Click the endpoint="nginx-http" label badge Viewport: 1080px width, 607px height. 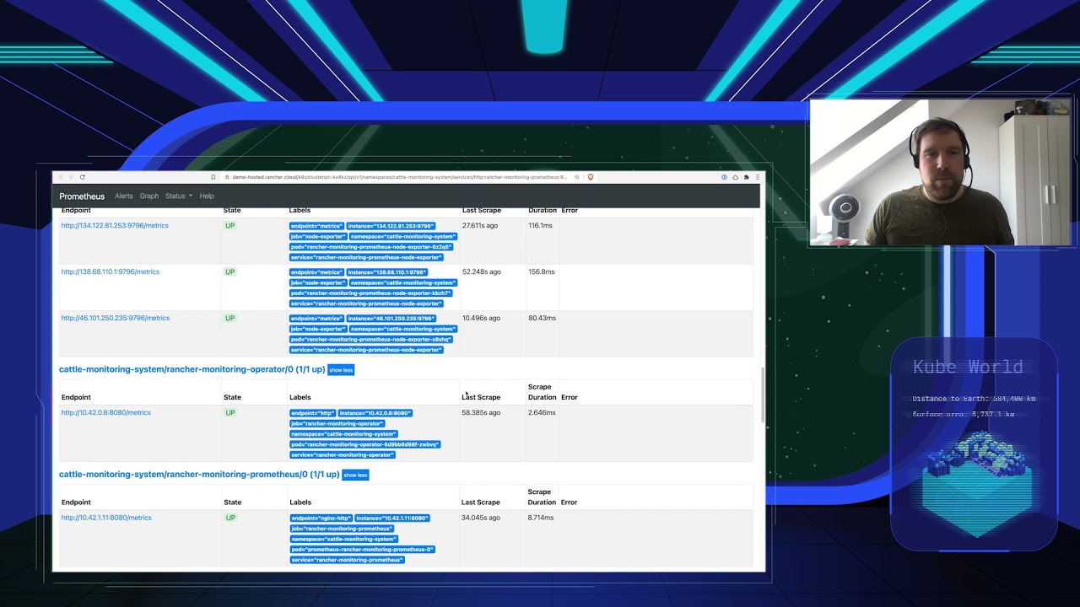point(321,518)
